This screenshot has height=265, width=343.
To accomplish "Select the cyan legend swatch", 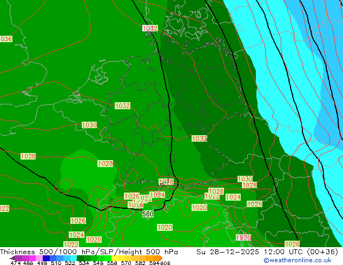I will tap(74, 258).
